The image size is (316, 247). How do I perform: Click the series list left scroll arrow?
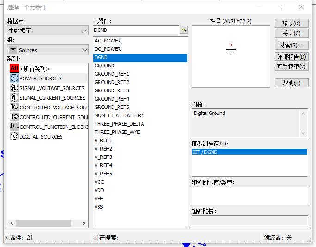[x=12, y=223]
